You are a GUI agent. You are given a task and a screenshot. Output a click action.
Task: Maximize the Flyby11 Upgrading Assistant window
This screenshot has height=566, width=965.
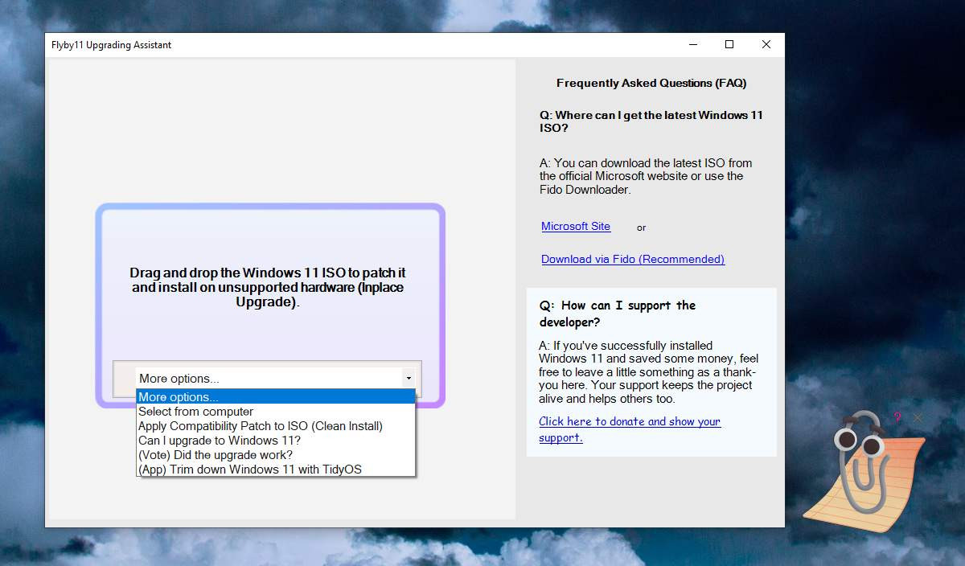coord(729,45)
